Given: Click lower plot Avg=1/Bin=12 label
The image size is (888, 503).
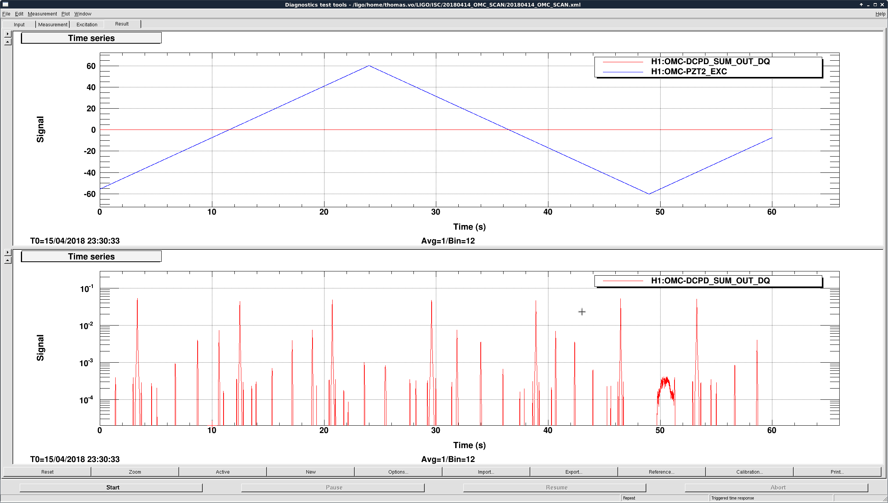Looking at the screenshot, I should tap(448, 459).
